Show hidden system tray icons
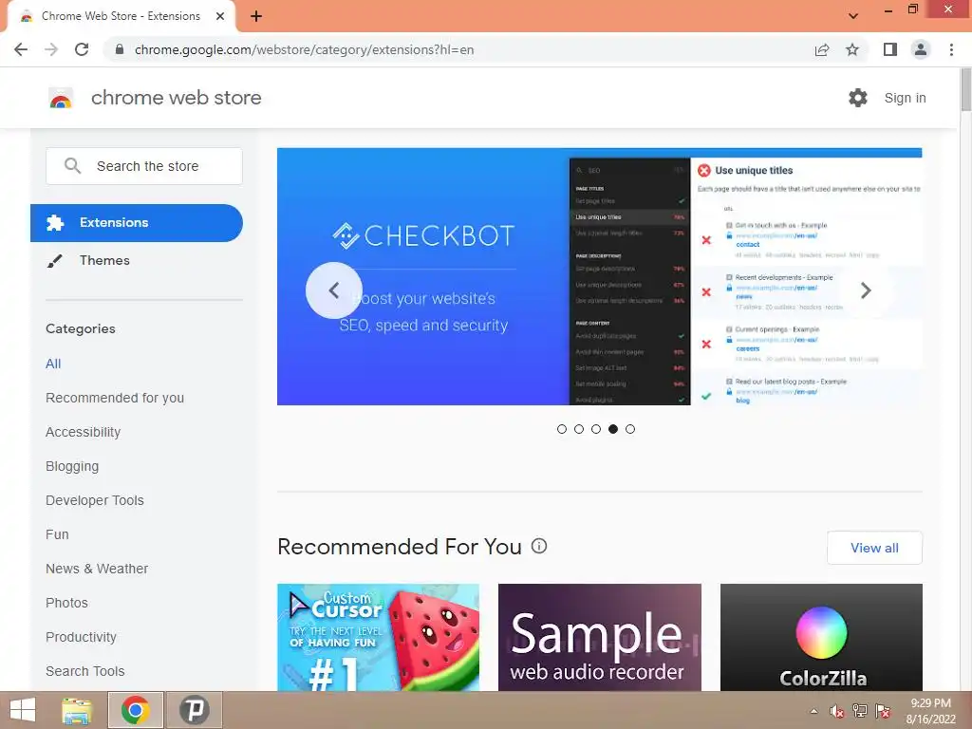 tap(813, 711)
